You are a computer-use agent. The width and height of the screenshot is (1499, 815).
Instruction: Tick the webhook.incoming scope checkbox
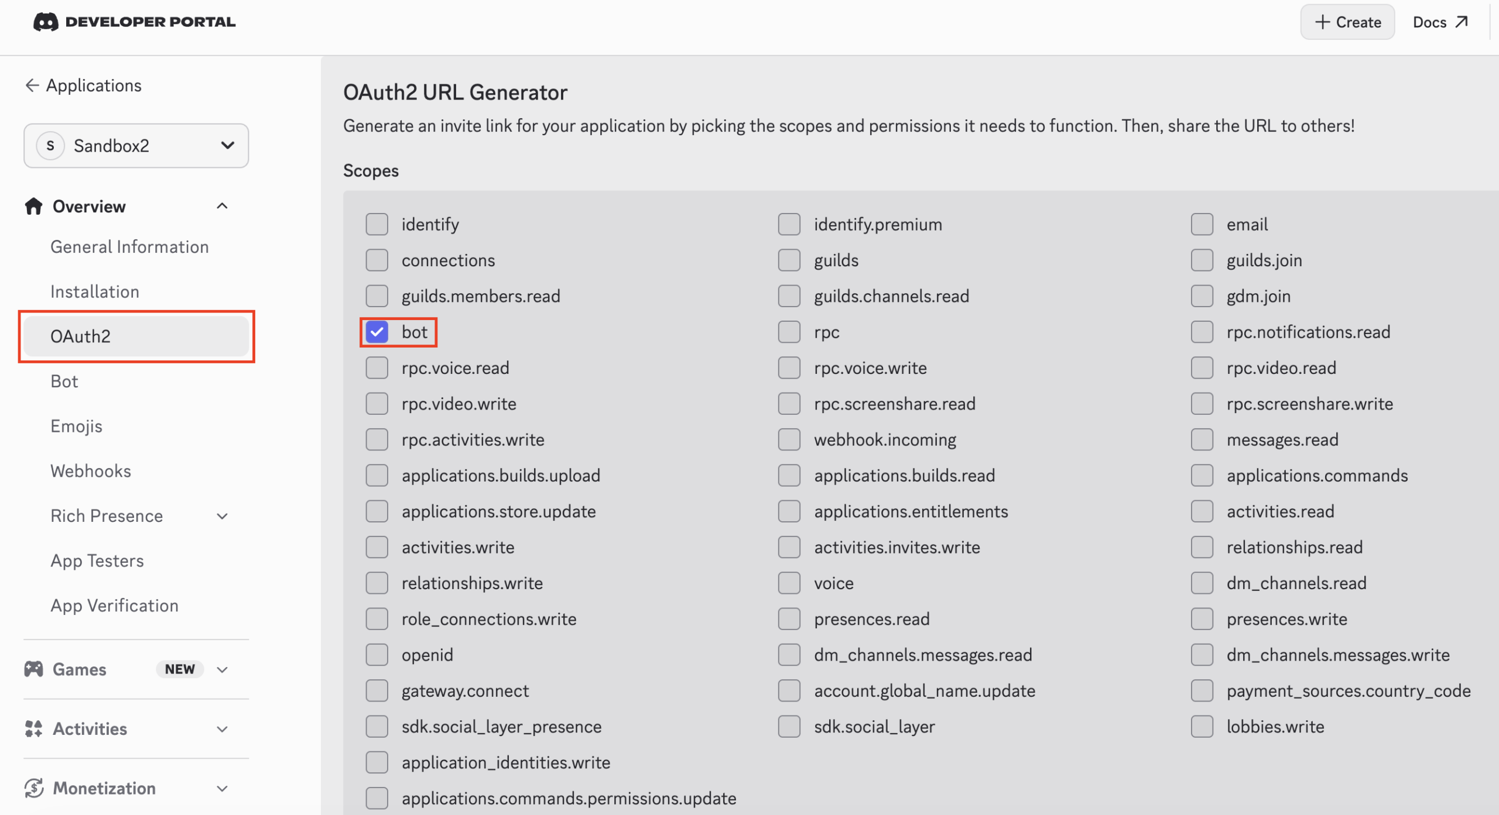click(x=789, y=439)
